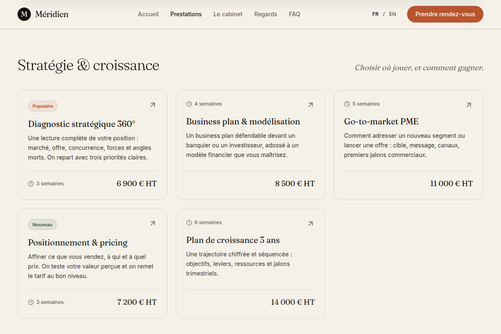Click "6 semaines" duration text

[x=208, y=223]
